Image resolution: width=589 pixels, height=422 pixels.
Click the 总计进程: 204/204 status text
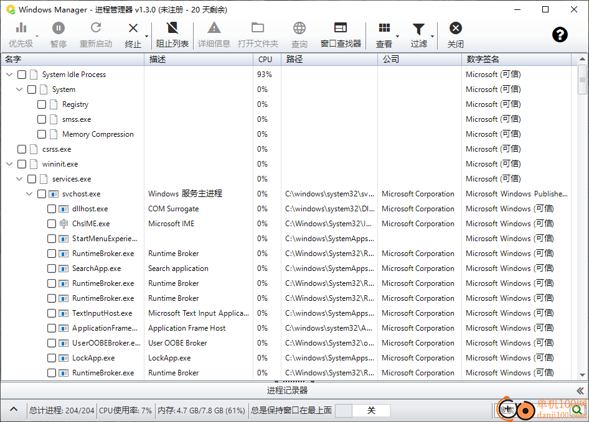62,411
